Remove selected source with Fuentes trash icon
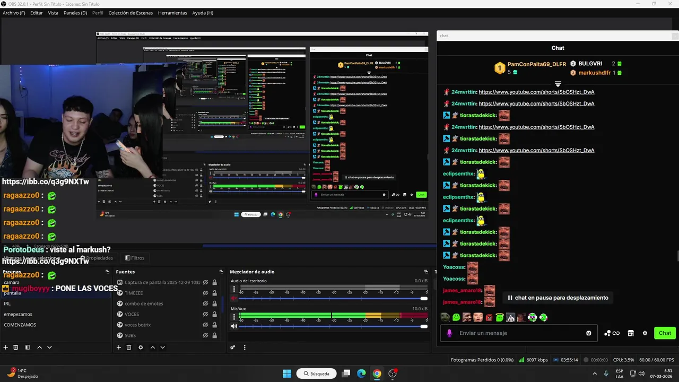679x382 pixels. click(x=129, y=348)
